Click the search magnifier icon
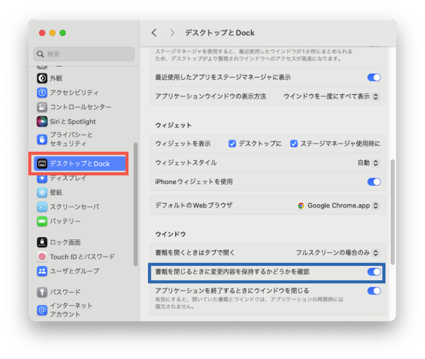Image resolution: width=425 pixels, height=359 pixels. click(40, 54)
